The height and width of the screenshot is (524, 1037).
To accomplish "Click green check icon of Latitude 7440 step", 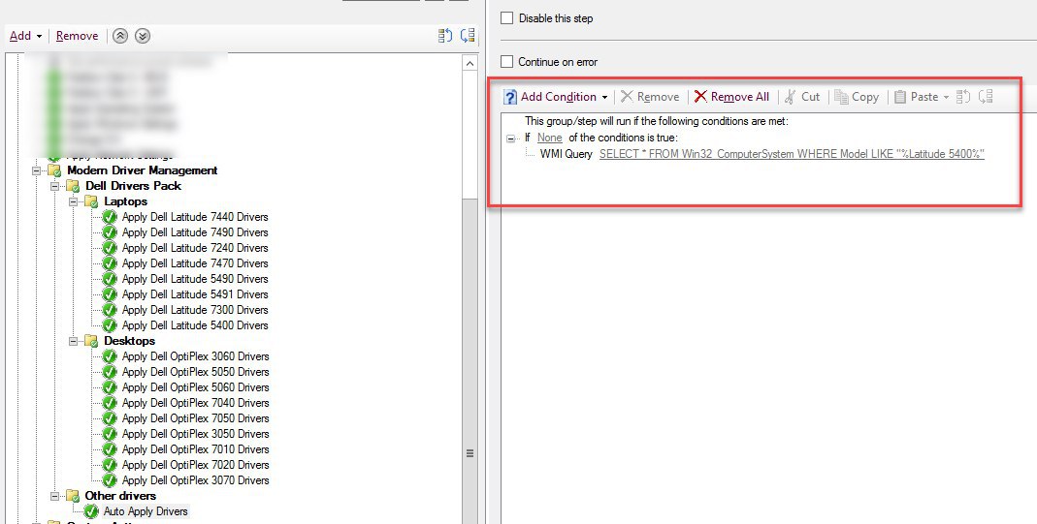I will (x=110, y=217).
